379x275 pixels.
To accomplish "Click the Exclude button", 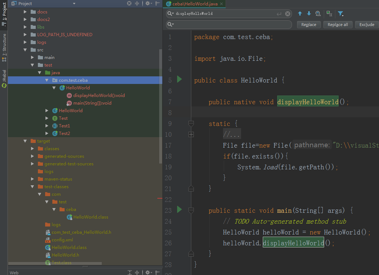I will pos(366,24).
